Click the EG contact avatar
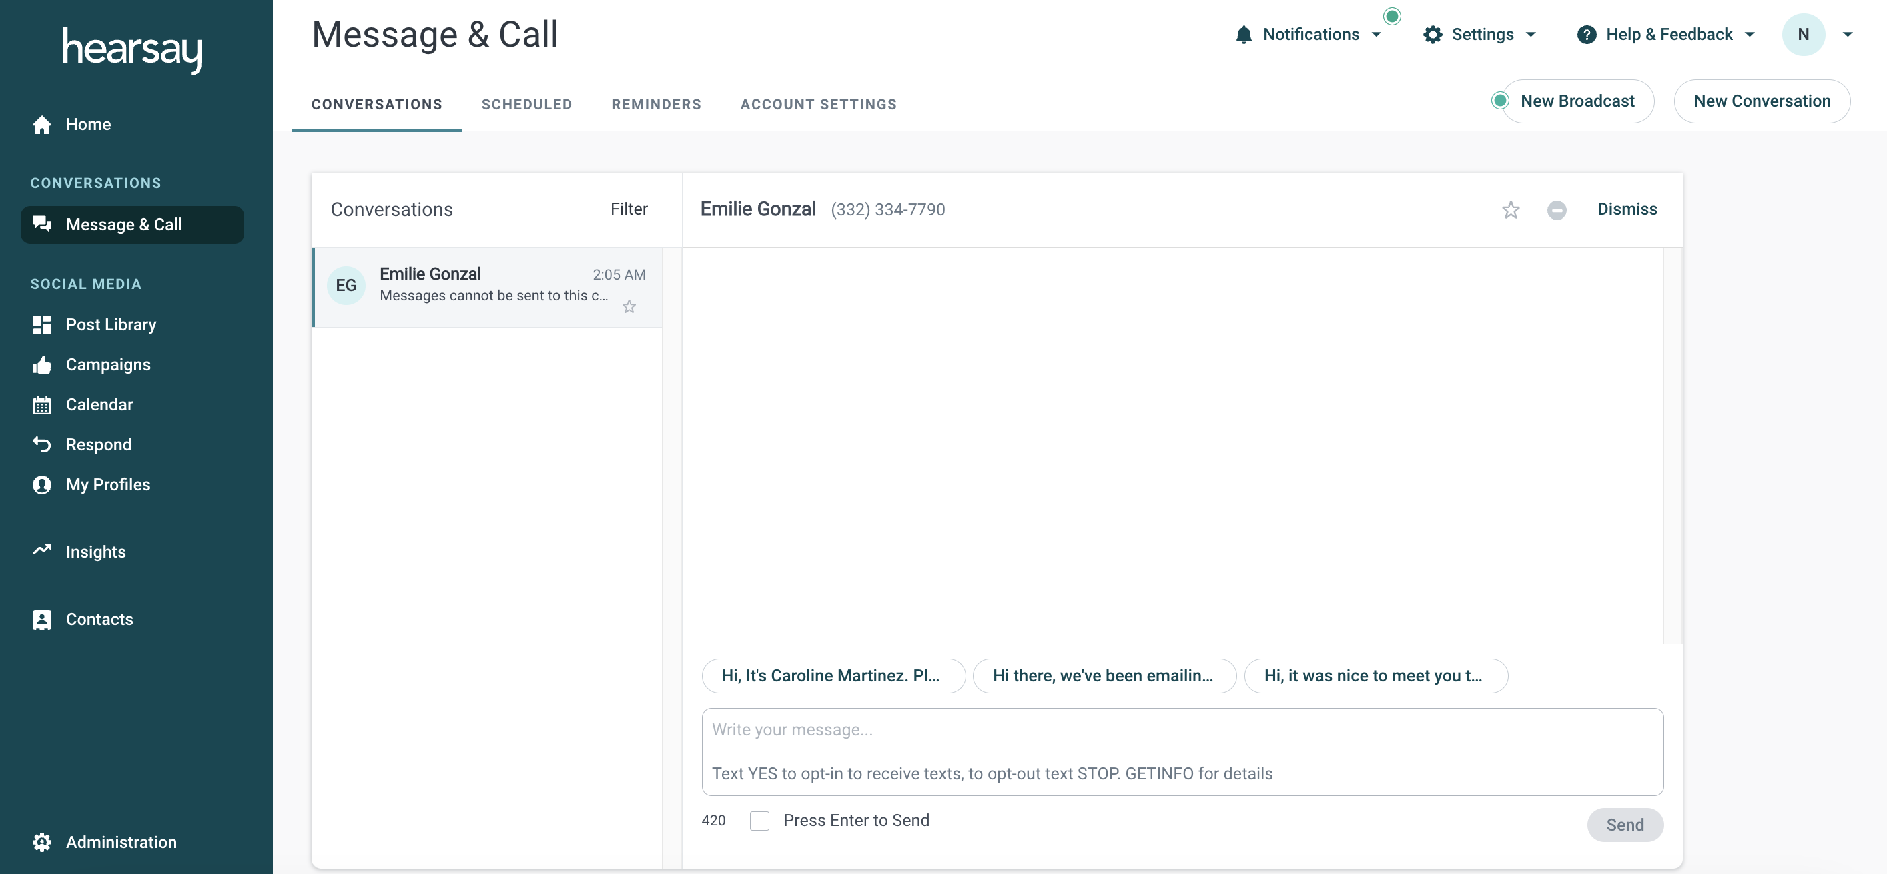The width and height of the screenshot is (1887, 874). coord(346,286)
